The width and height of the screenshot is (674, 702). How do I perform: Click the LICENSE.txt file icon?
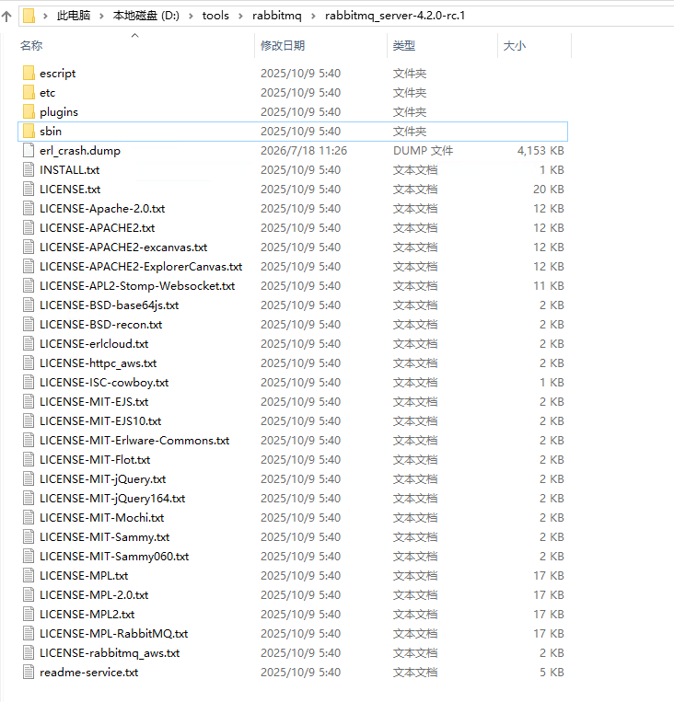pyautogui.click(x=29, y=189)
